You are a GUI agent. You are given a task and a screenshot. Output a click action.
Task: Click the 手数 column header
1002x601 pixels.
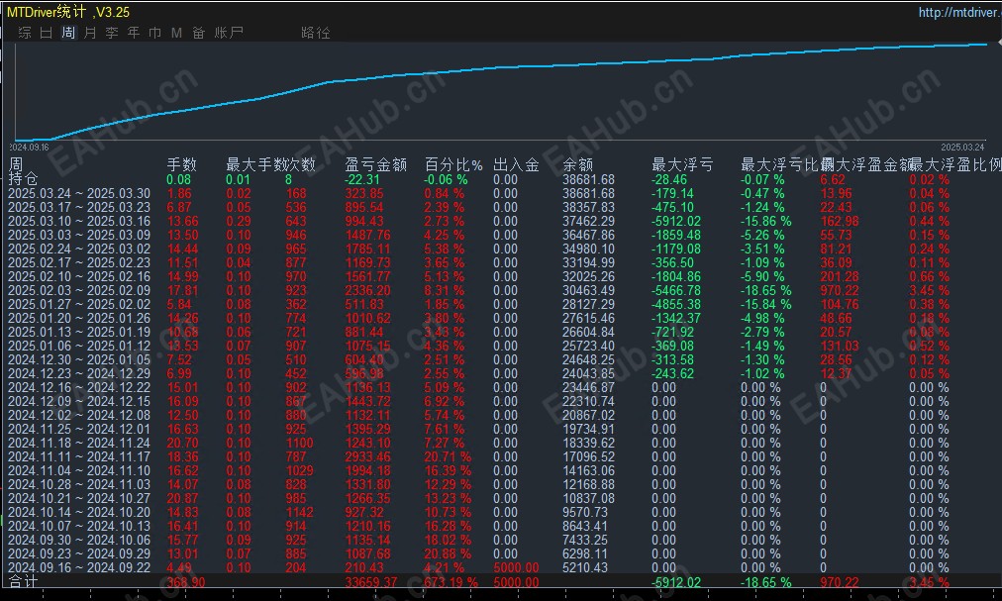pyautogui.click(x=181, y=165)
